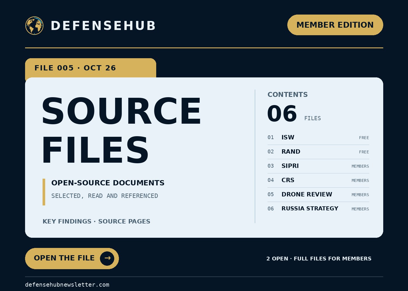The width and height of the screenshot is (408, 291).
Task: Open the Russia Strategy entry
Action: pyautogui.click(x=318, y=209)
